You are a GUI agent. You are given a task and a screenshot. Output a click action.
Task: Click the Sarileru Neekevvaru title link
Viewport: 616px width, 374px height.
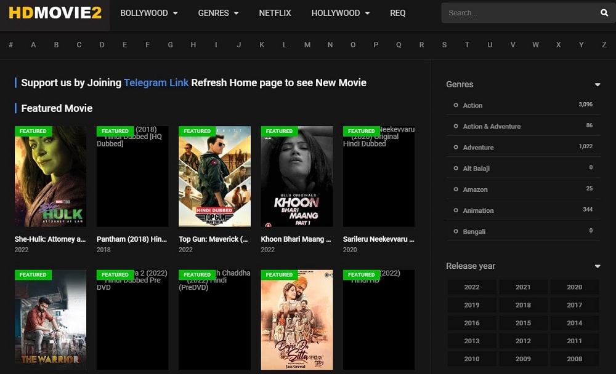click(x=378, y=239)
